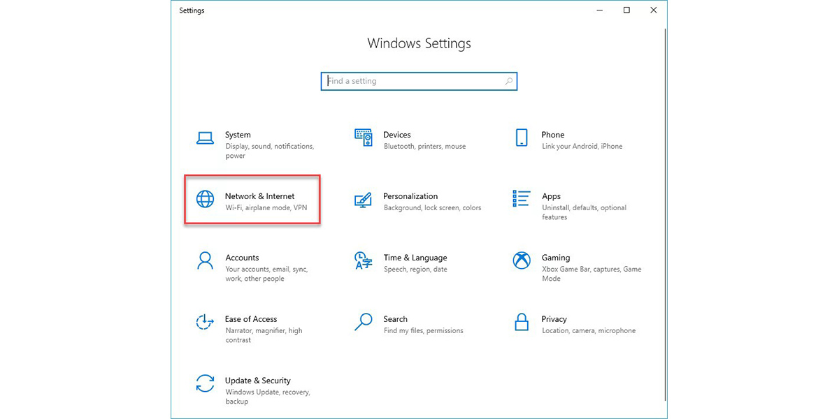Close the Settings window
Screen dimensions: 839x419
(653, 10)
